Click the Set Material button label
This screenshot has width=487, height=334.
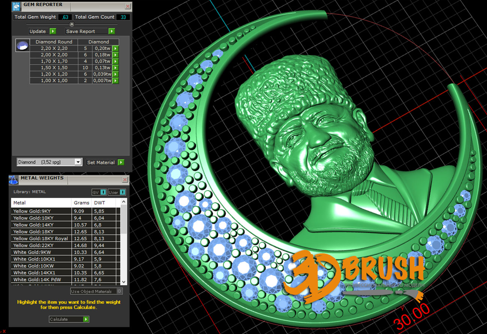102,162
